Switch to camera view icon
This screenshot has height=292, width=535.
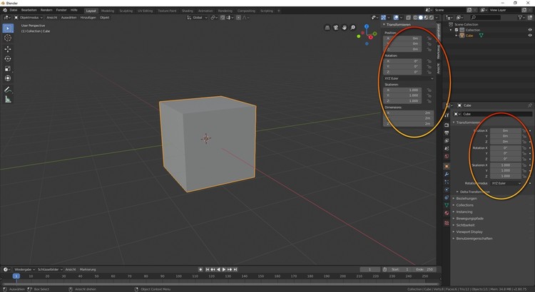[336, 28]
